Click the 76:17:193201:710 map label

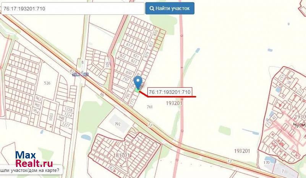tap(170, 92)
